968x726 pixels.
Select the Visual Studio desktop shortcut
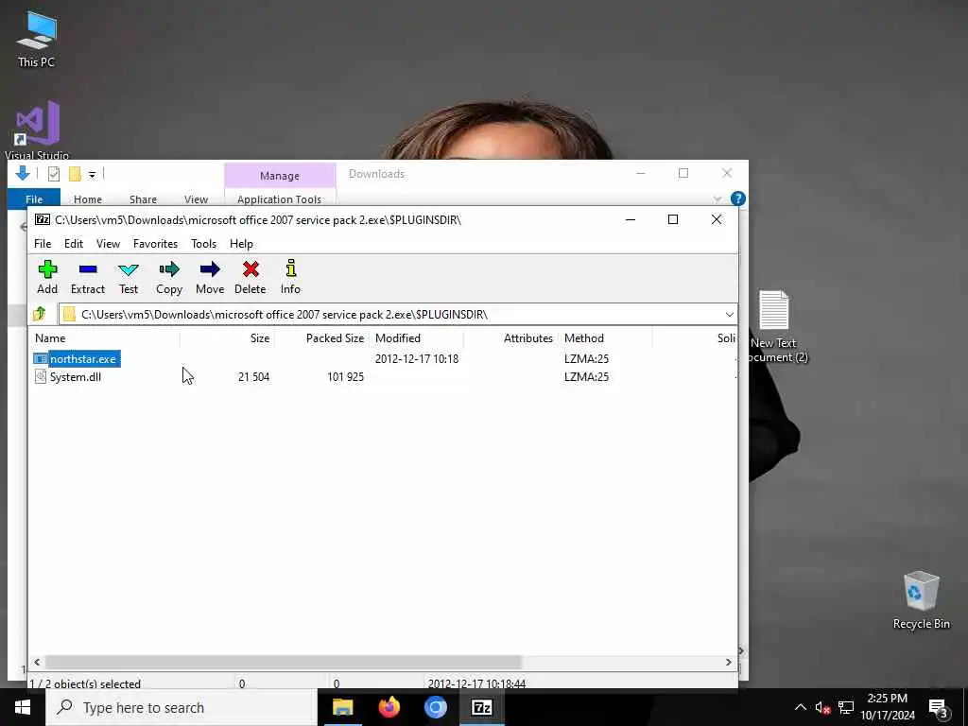click(37, 130)
